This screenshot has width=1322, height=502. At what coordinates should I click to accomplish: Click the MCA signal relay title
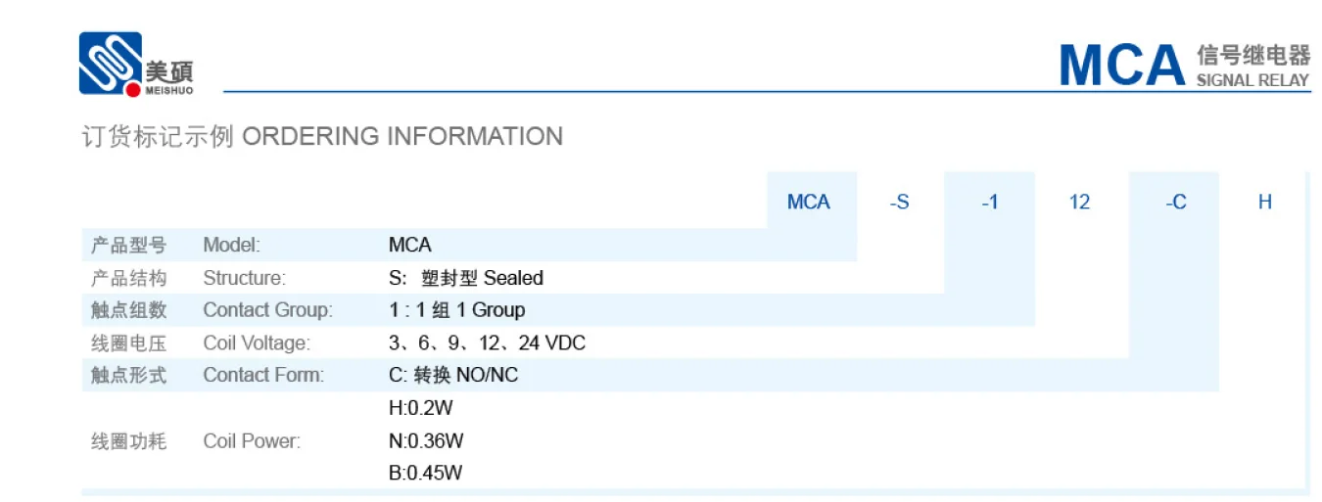(x=1184, y=66)
